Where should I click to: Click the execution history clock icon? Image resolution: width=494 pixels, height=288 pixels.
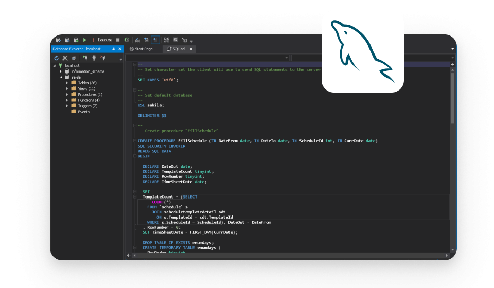pos(127,40)
